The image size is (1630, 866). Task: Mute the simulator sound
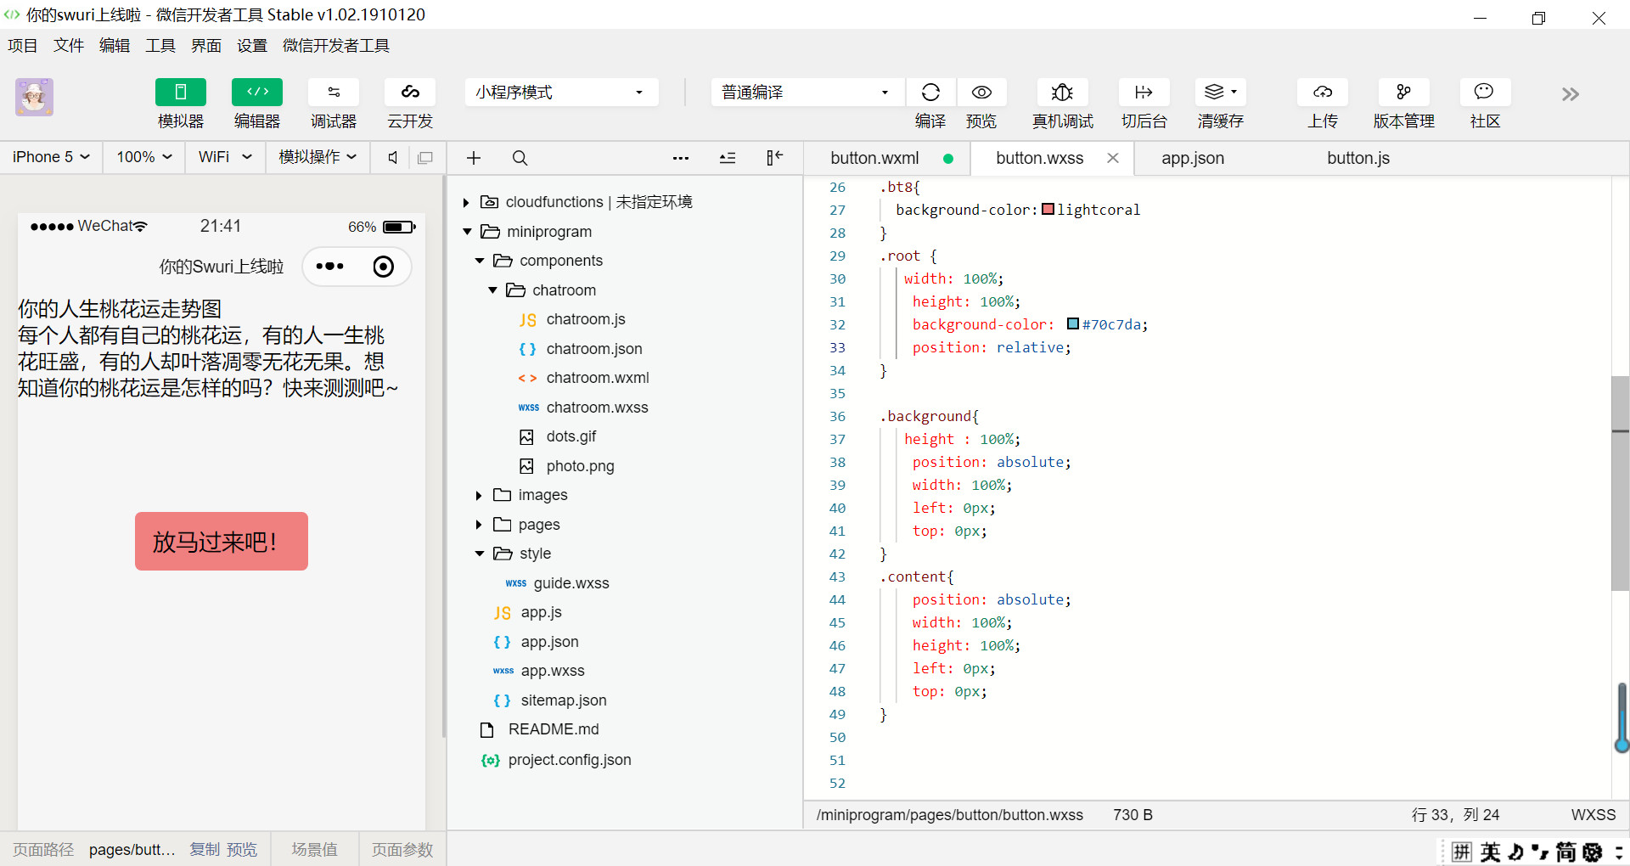click(x=392, y=157)
